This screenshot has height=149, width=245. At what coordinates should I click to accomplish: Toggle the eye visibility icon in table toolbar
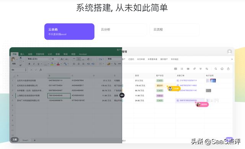point(188,69)
